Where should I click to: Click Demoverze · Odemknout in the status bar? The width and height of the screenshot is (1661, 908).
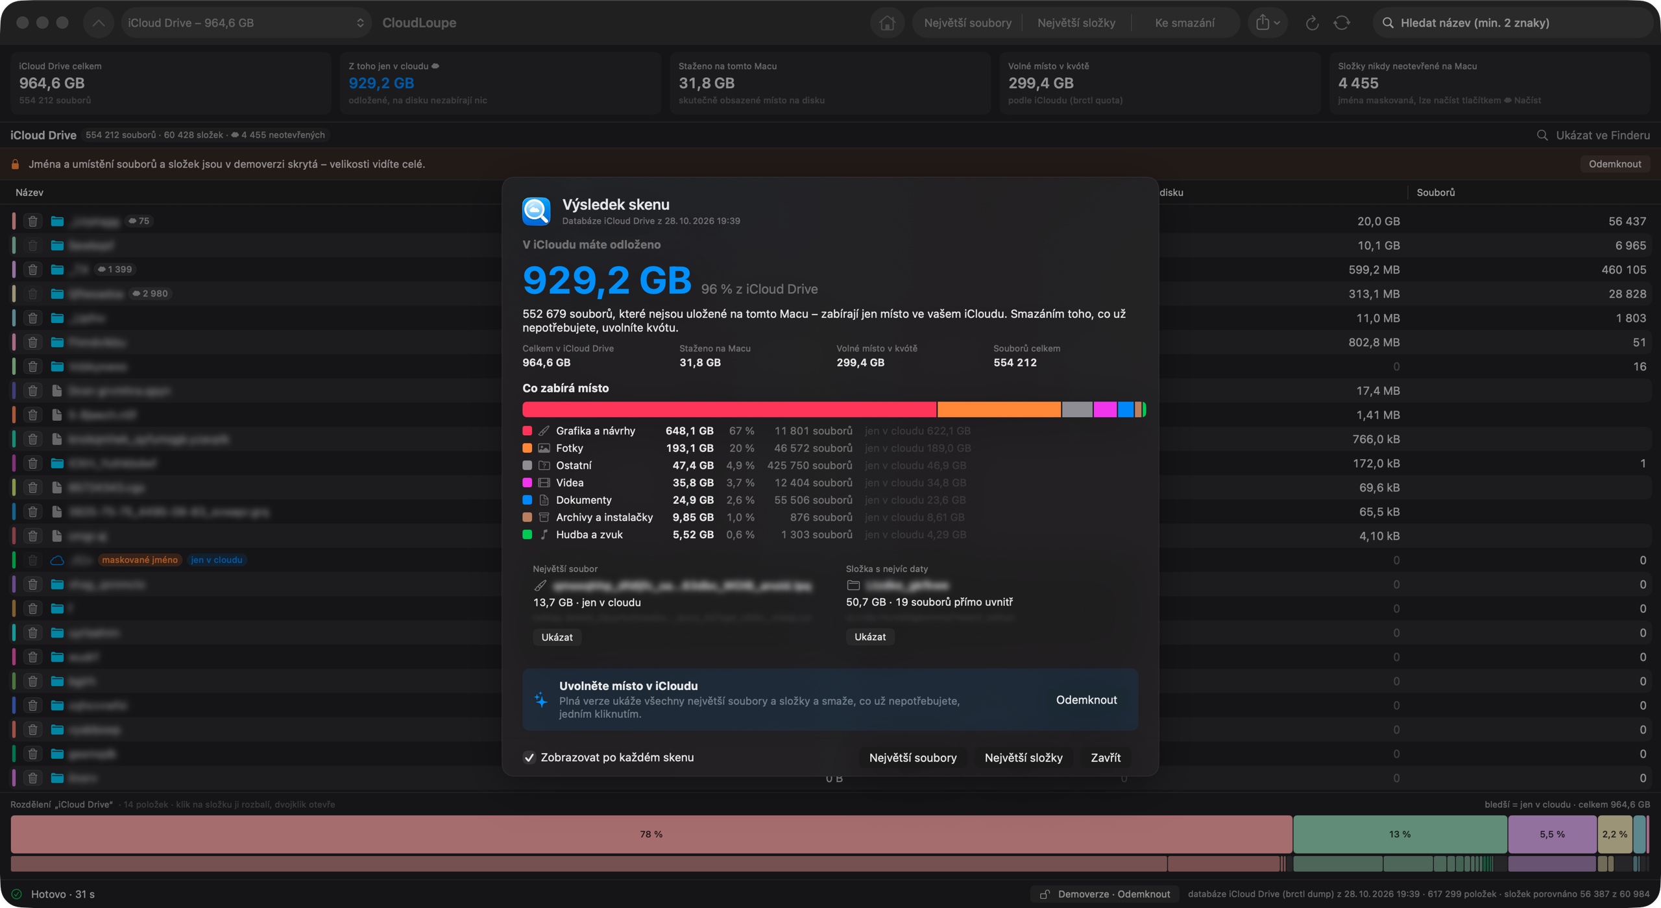click(1105, 894)
